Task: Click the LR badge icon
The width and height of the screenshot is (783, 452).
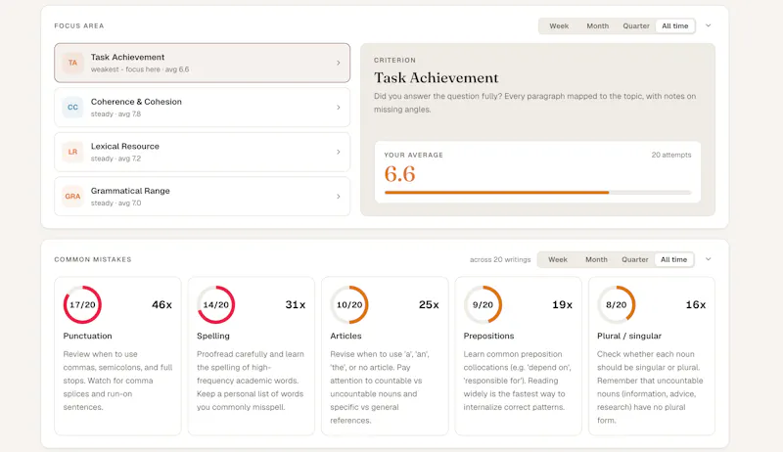Action: coord(72,152)
